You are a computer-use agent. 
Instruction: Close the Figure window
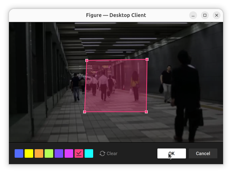coord(217,15)
